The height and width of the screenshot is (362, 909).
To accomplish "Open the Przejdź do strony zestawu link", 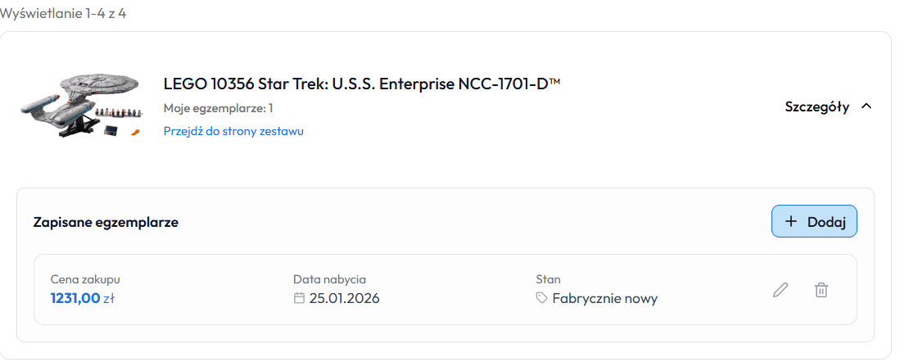I will tap(233, 131).
